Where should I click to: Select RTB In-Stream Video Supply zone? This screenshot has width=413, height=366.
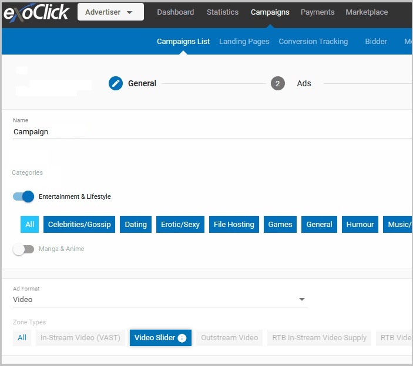[319, 338]
